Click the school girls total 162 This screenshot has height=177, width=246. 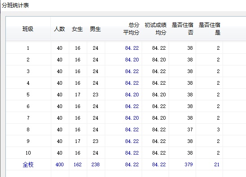point(78,164)
